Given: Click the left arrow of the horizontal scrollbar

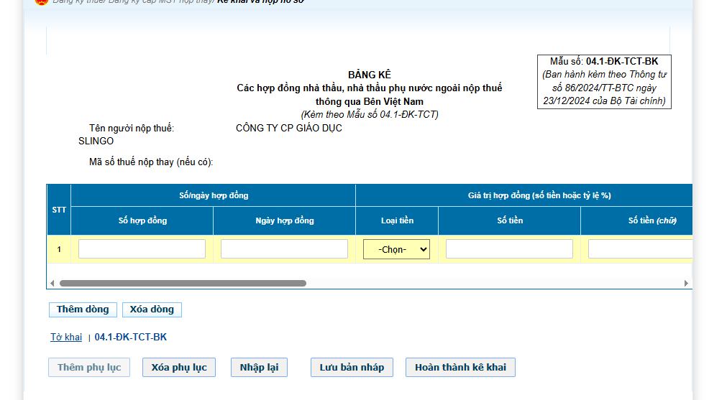Looking at the screenshot, I should (52, 284).
